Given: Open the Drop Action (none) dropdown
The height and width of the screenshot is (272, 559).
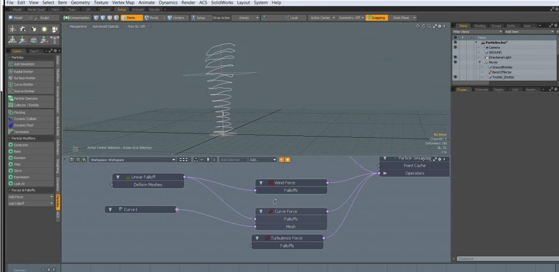Looking at the screenshot, I should tap(246, 17).
